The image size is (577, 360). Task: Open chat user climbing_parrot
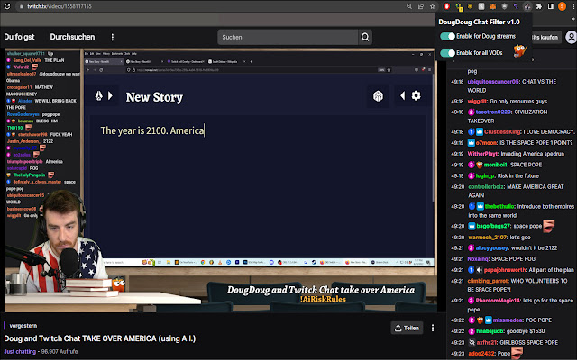489,281
